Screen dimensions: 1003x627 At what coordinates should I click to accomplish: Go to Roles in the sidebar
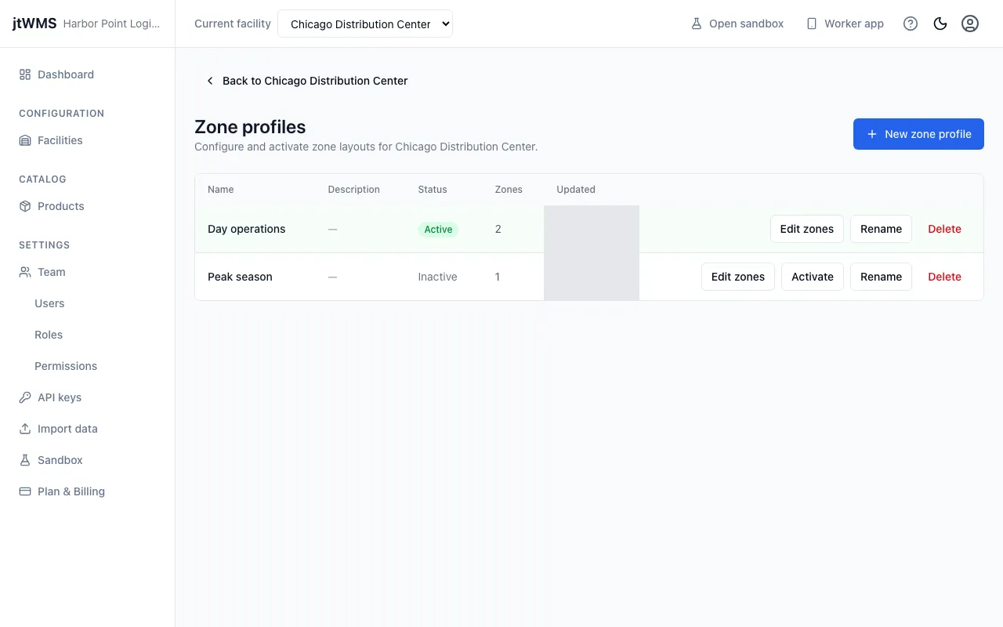pyautogui.click(x=49, y=335)
